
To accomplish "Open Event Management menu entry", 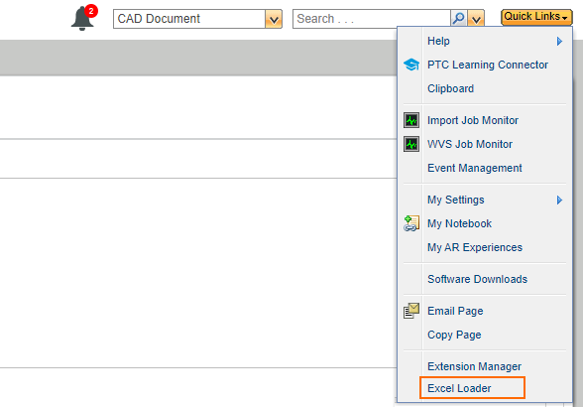I will click(475, 168).
